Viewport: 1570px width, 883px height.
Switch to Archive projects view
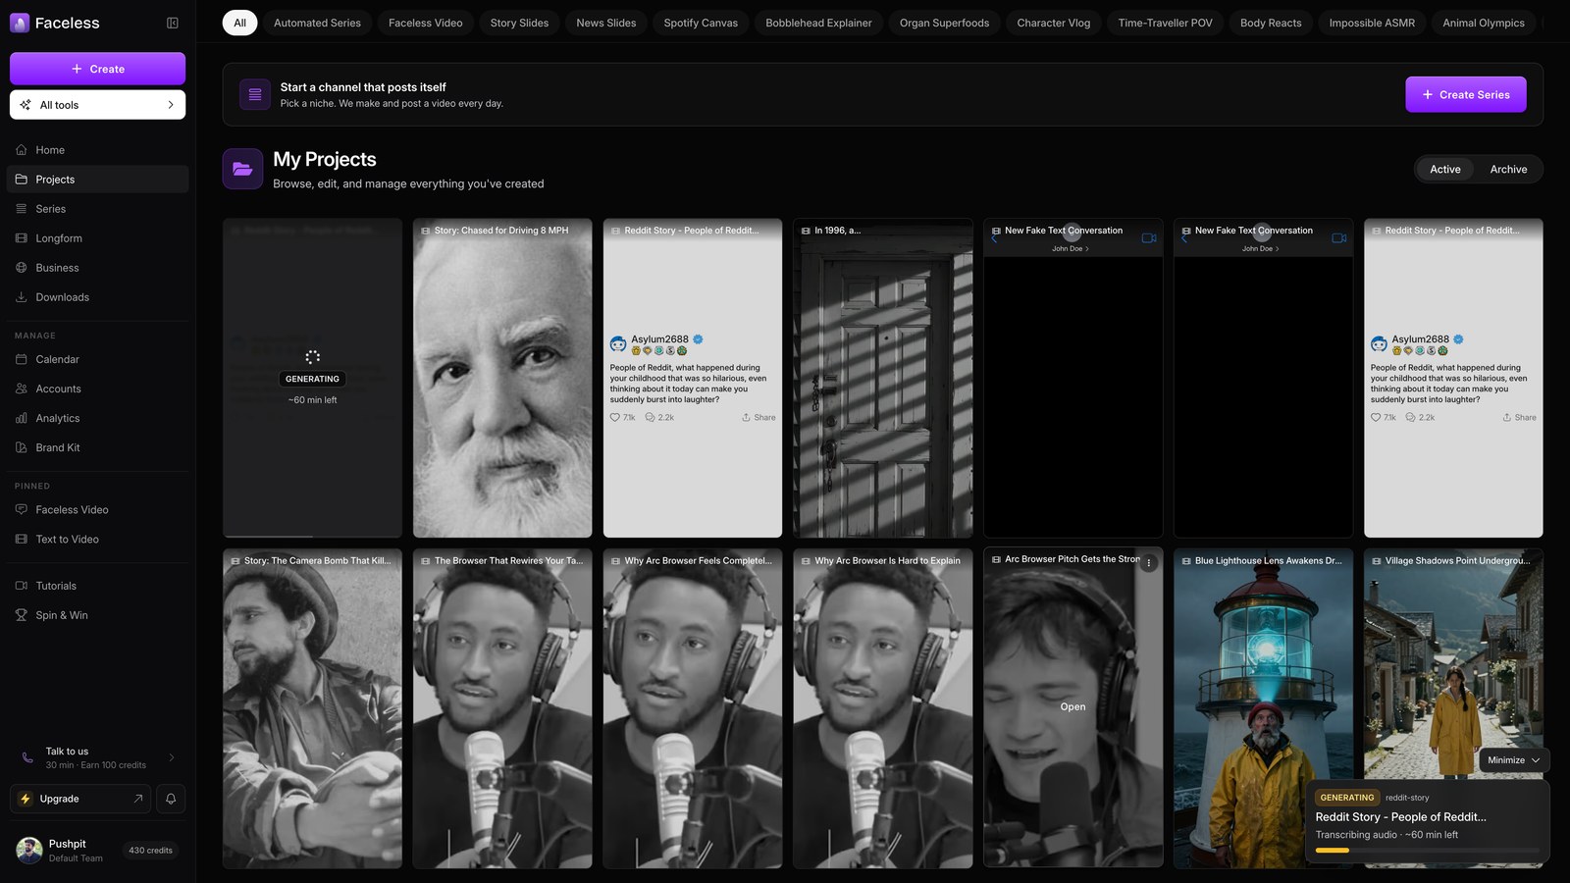point(1508,170)
